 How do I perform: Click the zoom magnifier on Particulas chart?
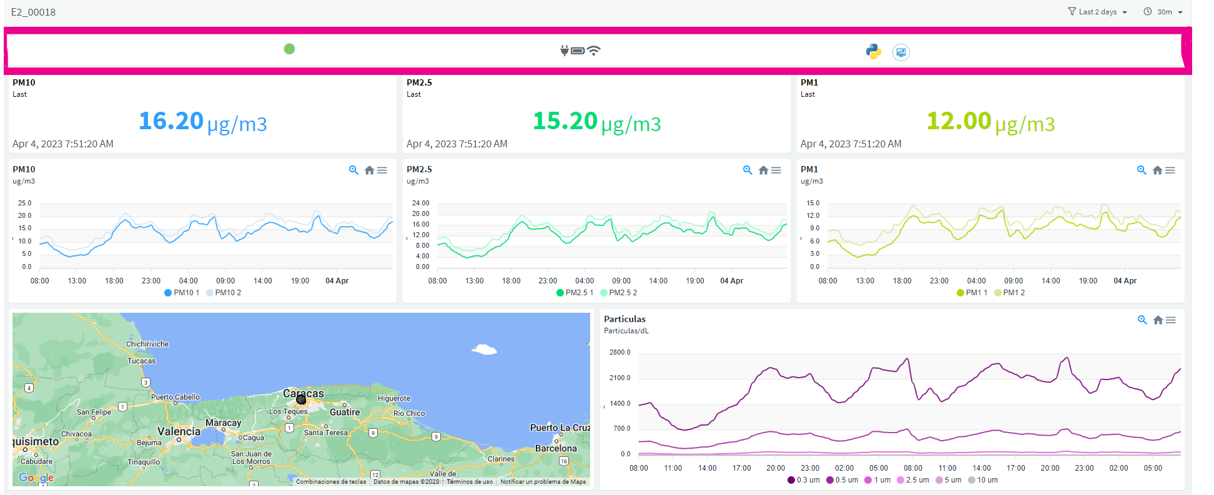click(x=1142, y=320)
